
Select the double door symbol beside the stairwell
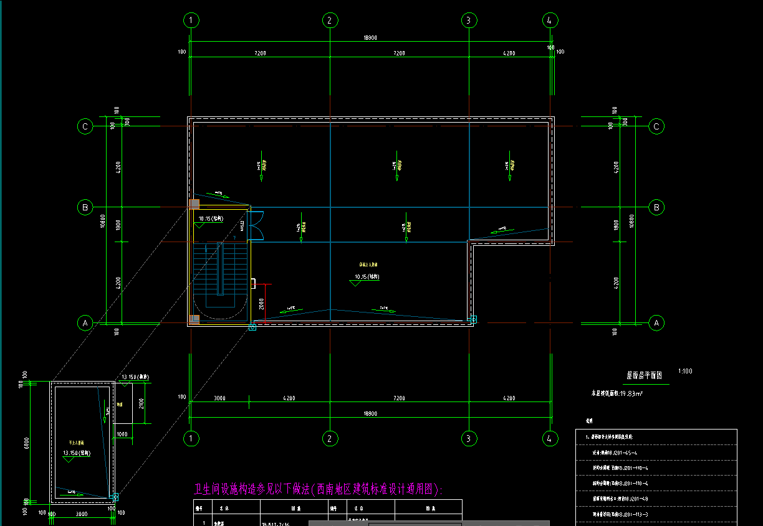point(256,225)
